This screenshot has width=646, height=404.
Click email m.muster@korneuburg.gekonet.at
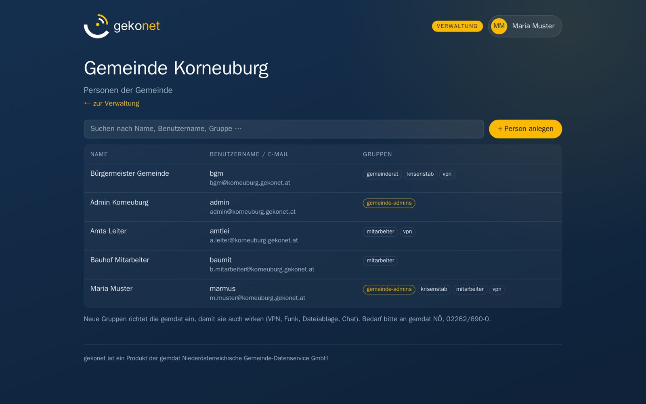pyautogui.click(x=257, y=298)
